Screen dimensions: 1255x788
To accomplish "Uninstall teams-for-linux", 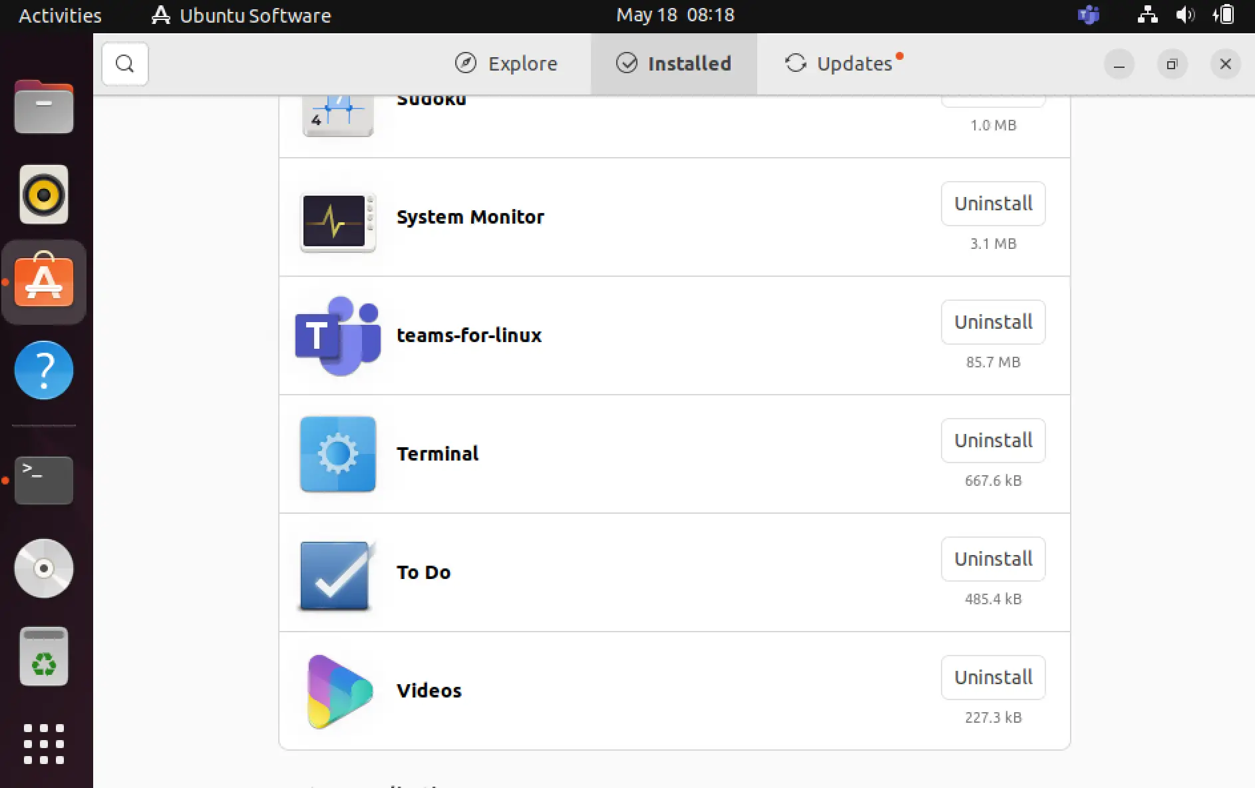I will [x=993, y=322].
